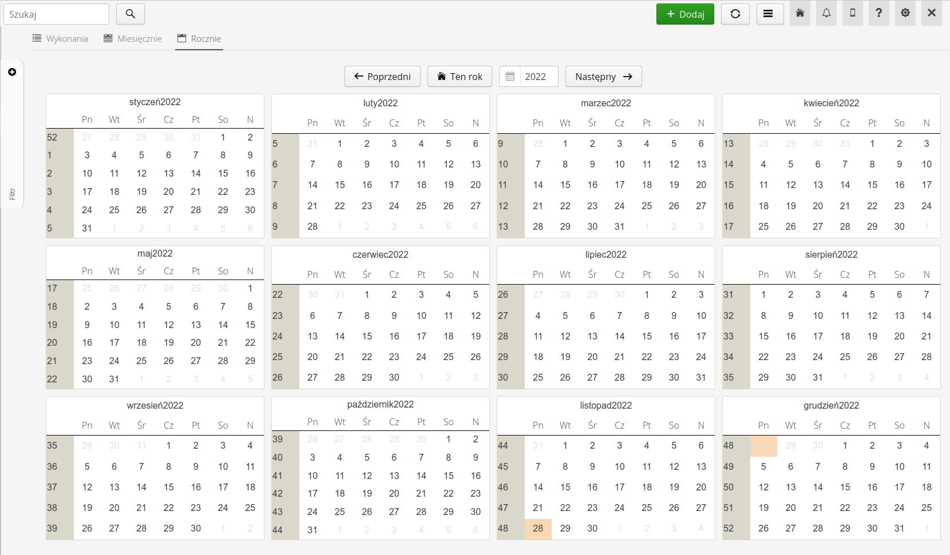This screenshot has width=950, height=555.
Task: Switch to the Wykonania tab
Action: pyautogui.click(x=60, y=38)
